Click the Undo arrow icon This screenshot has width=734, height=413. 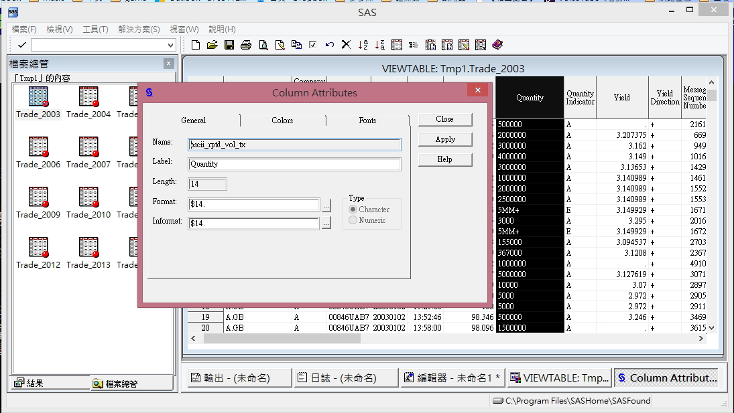pos(329,45)
